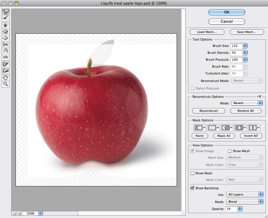Image resolution: width=268 pixels, height=218 pixels.
Task: Select the Bloat tool
Action: coord(5,38)
